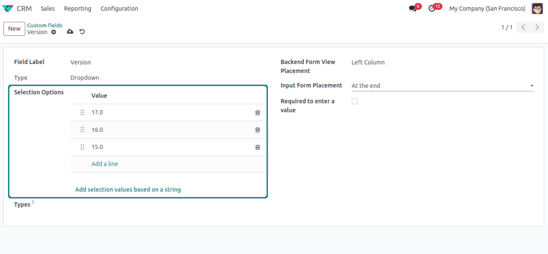Delete the 16.0 selection value
The image size is (548, 254).
(258, 130)
